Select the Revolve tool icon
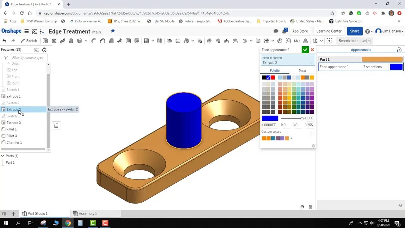 tap(54, 41)
